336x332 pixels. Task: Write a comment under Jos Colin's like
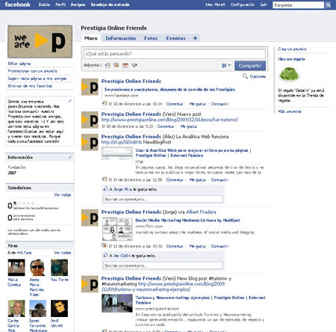click(x=163, y=265)
